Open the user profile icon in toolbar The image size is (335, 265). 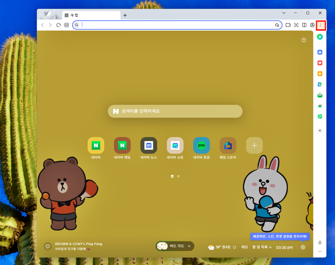(x=312, y=25)
